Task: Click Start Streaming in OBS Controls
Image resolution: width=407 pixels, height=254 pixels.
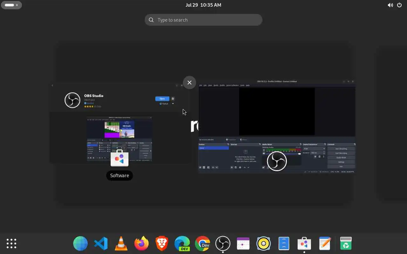Action: pos(341,149)
